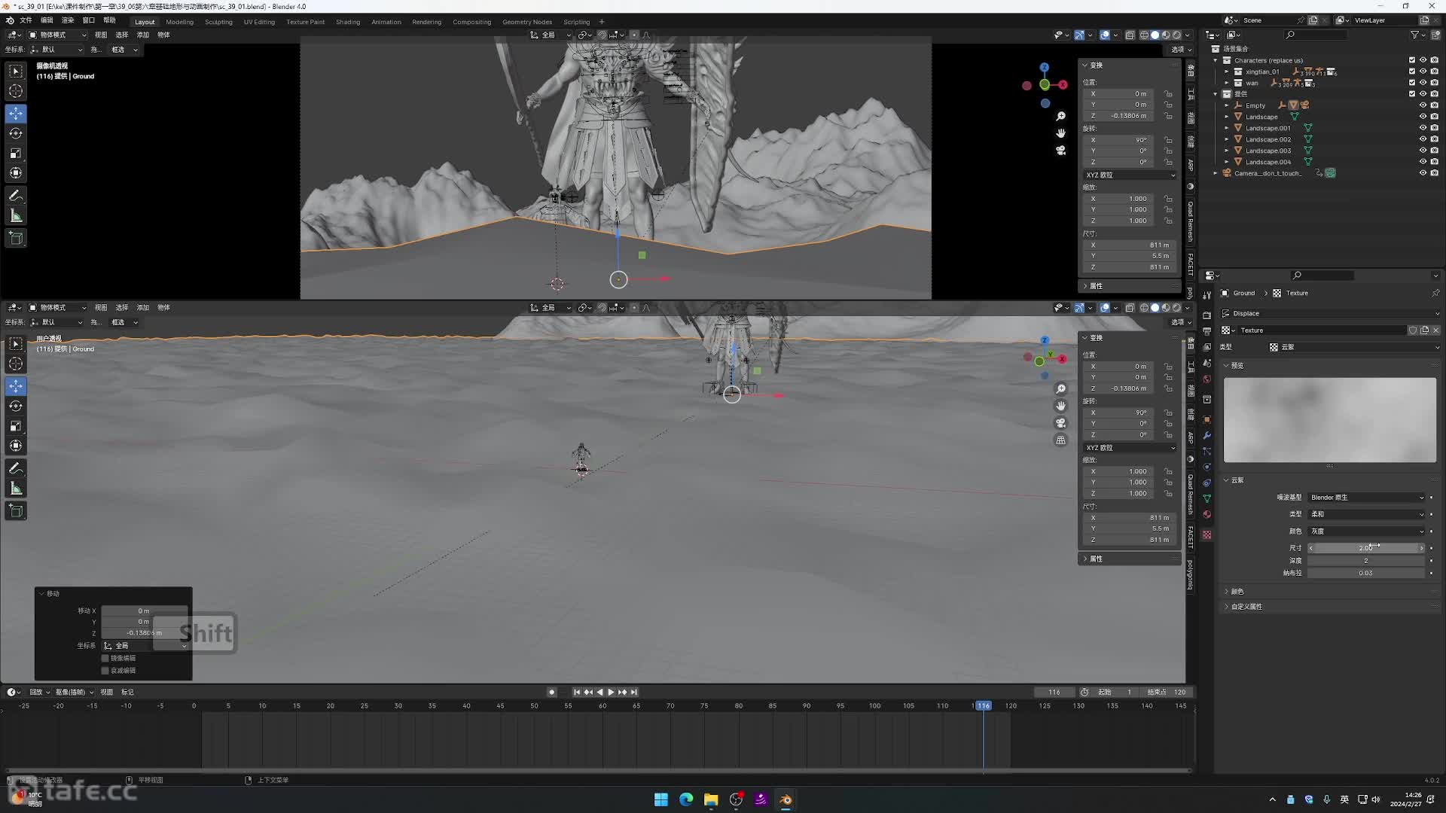Screen dimensions: 1446x813
Task: Hide Camera__don_t_touch_ with its eye icon
Action: click(1423, 173)
